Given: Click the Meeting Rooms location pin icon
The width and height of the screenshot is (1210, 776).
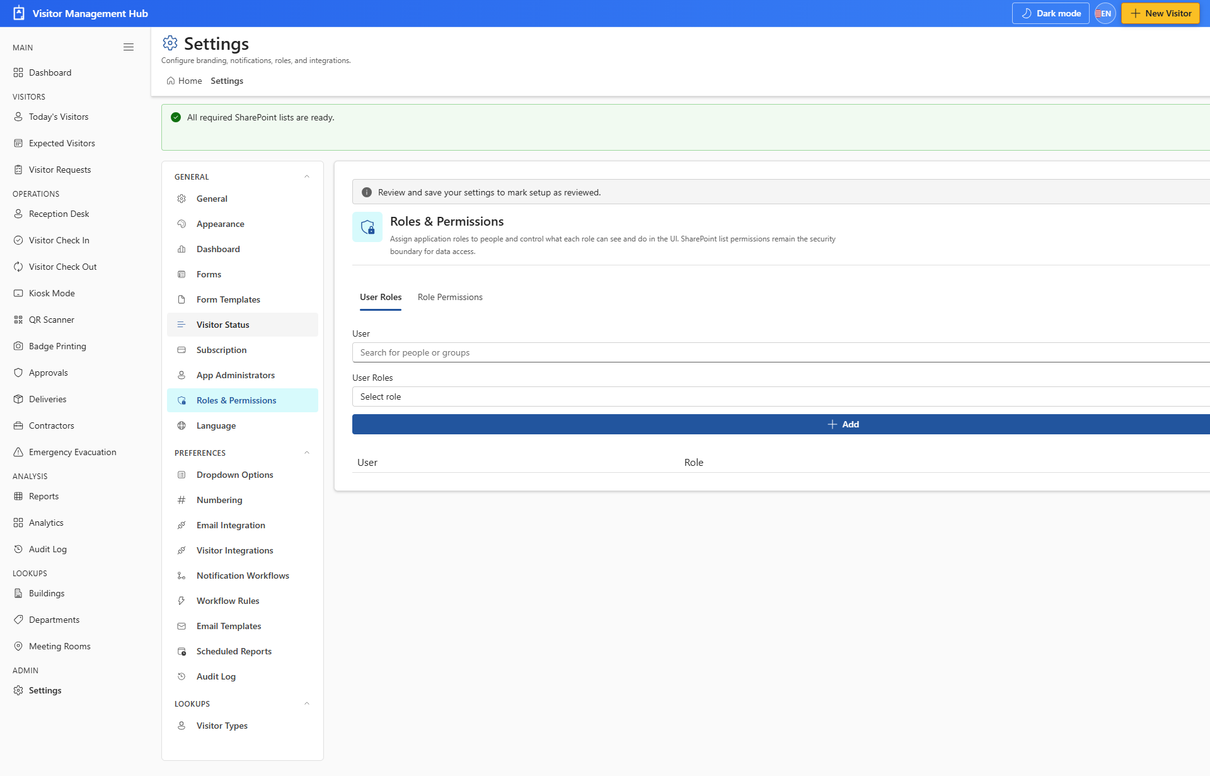Looking at the screenshot, I should pos(18,646).
